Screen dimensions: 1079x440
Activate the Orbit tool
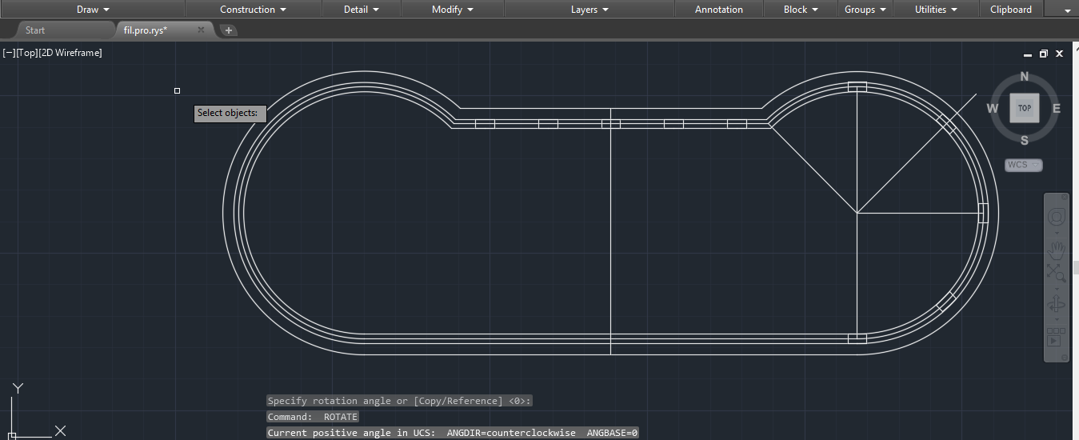point(1057,303)
